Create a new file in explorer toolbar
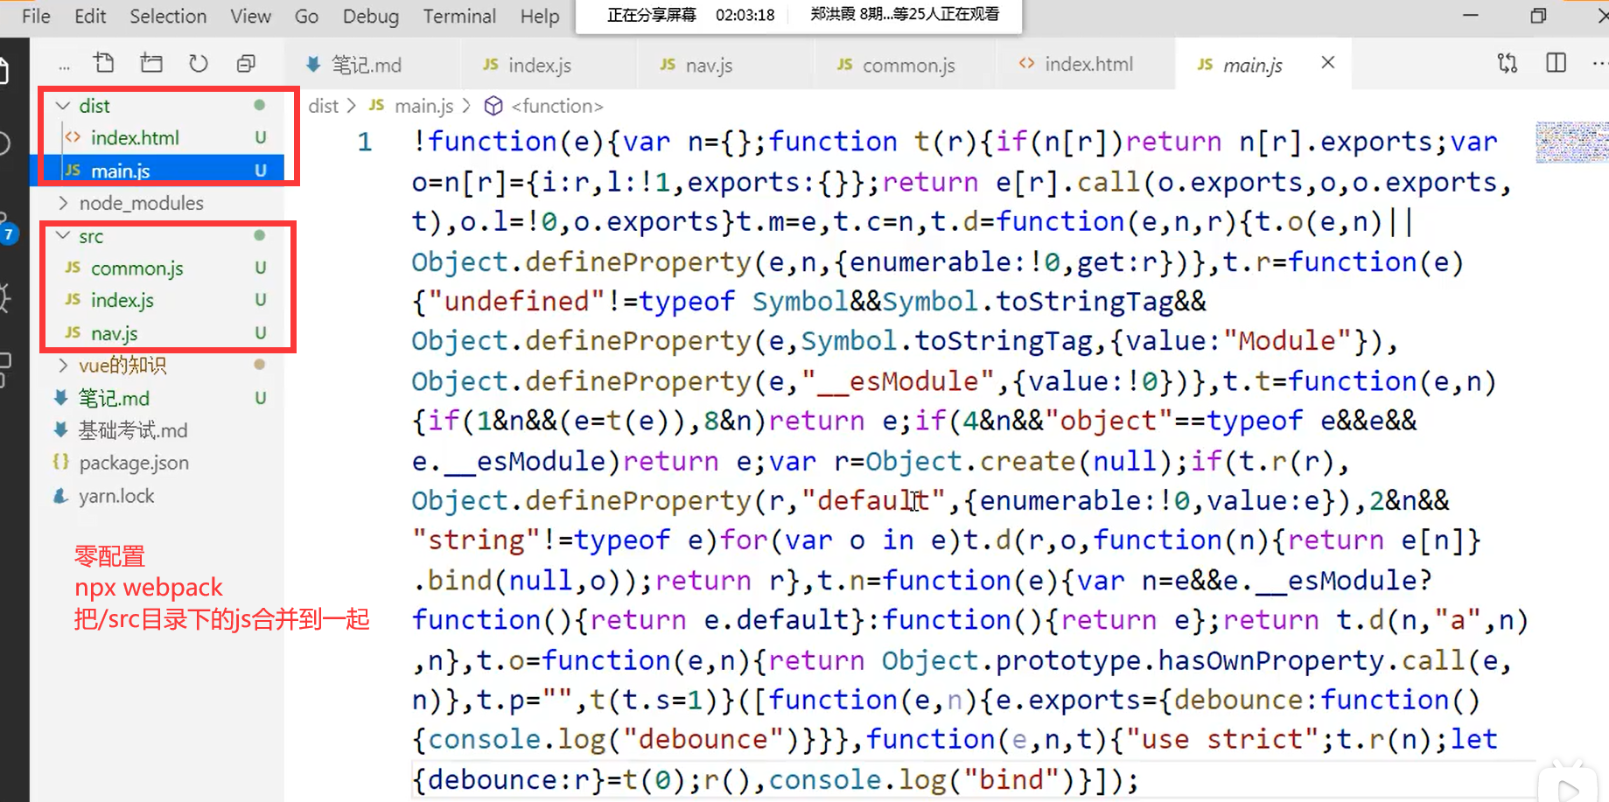 pyautogui.click(x=104, y=63)
